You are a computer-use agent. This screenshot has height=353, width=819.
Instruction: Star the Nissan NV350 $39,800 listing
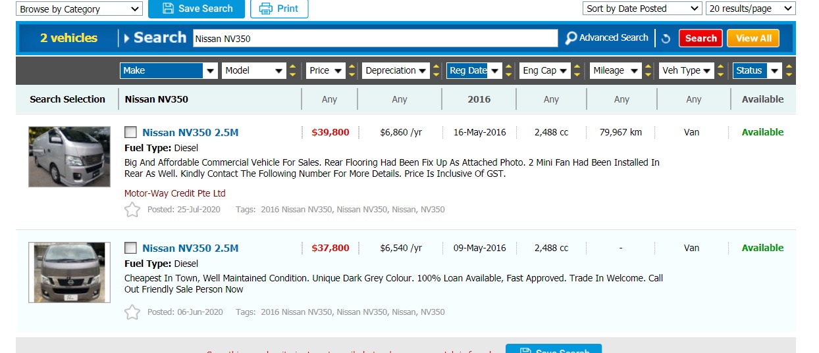[x=132, y=210]
